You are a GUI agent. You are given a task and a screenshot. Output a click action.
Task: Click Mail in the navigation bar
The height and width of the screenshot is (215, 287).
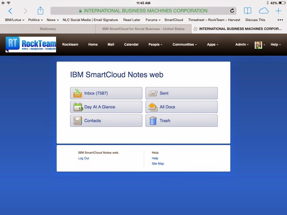click(111, 45)
